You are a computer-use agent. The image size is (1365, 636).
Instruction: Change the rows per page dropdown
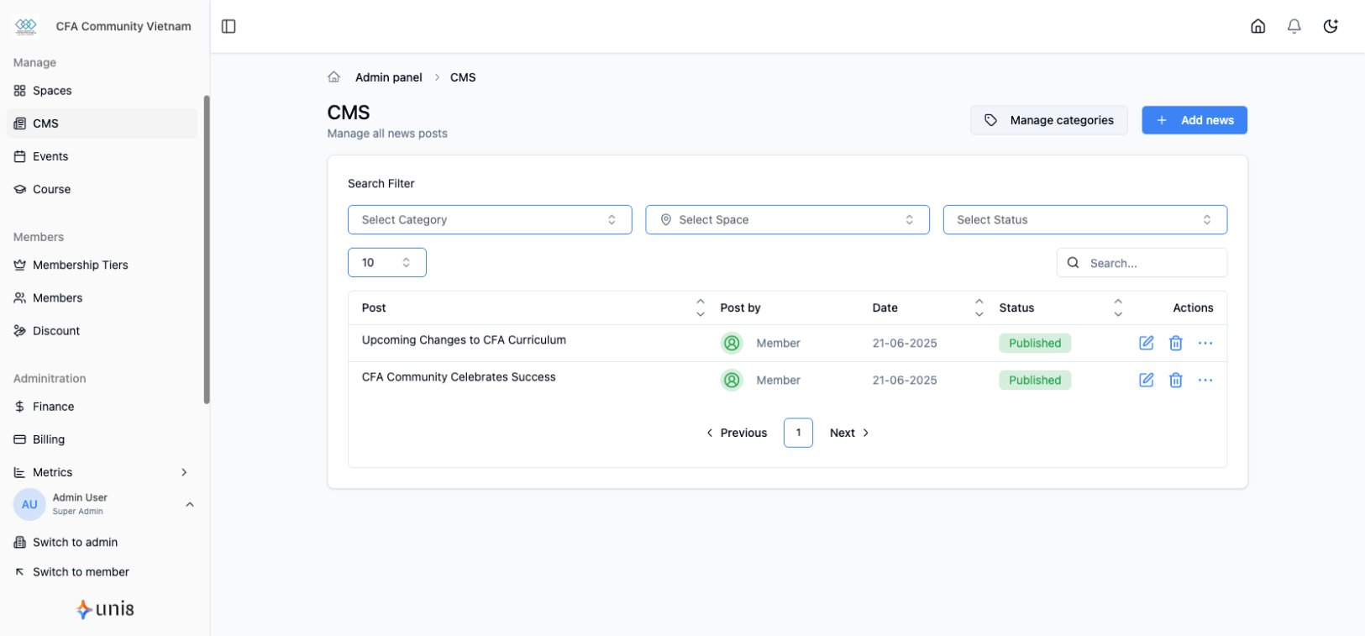386,262
